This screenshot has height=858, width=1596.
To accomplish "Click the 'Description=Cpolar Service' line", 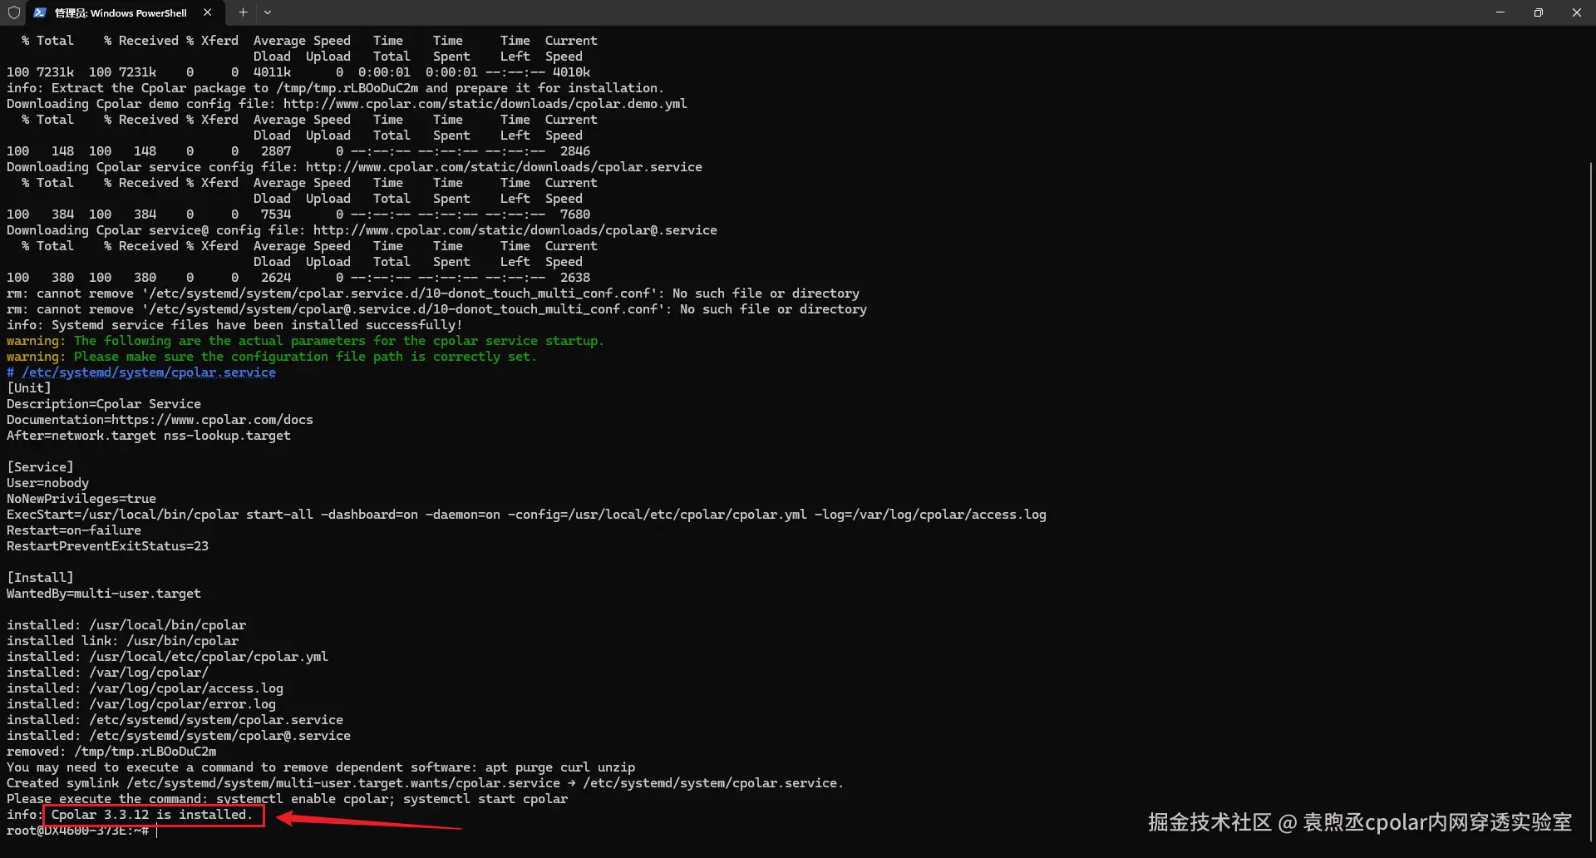I will pyautogui.click(x=104, y=404).
